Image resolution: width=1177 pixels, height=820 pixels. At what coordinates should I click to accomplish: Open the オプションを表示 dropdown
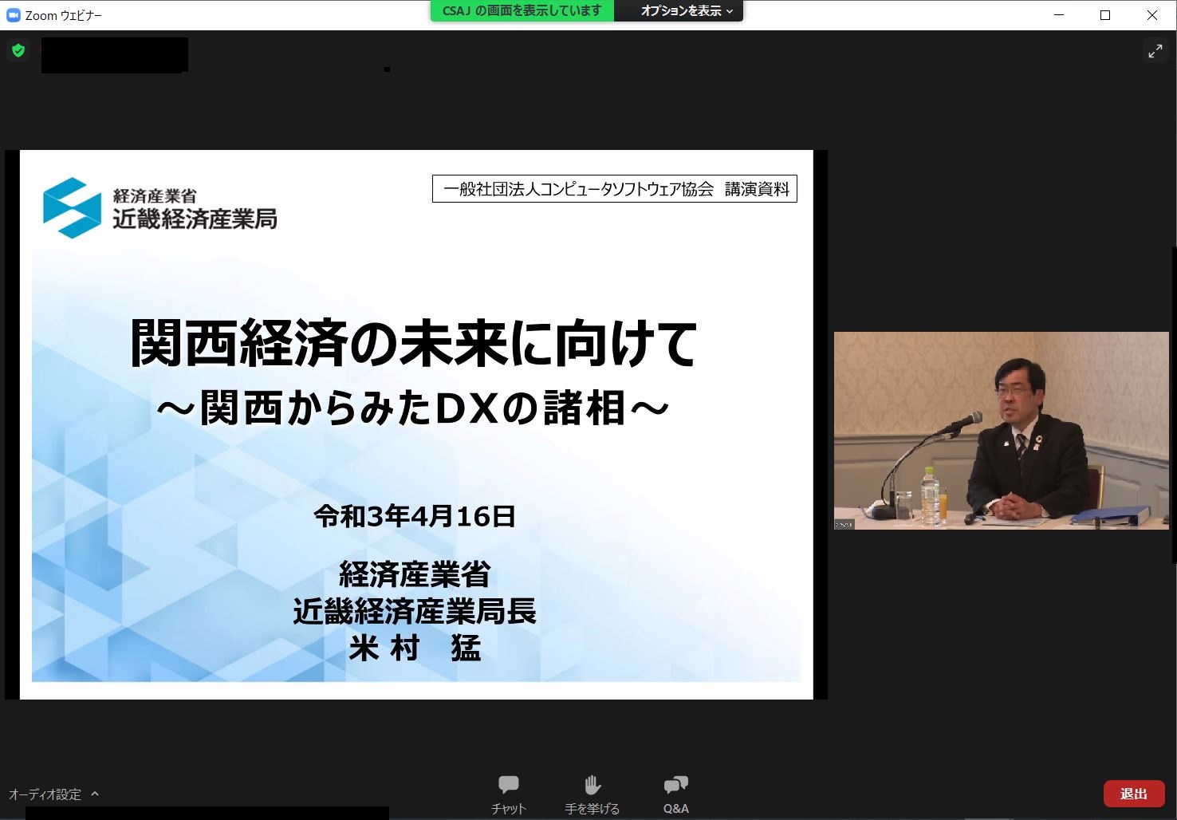pyautogui.click(x=686, y=11)
